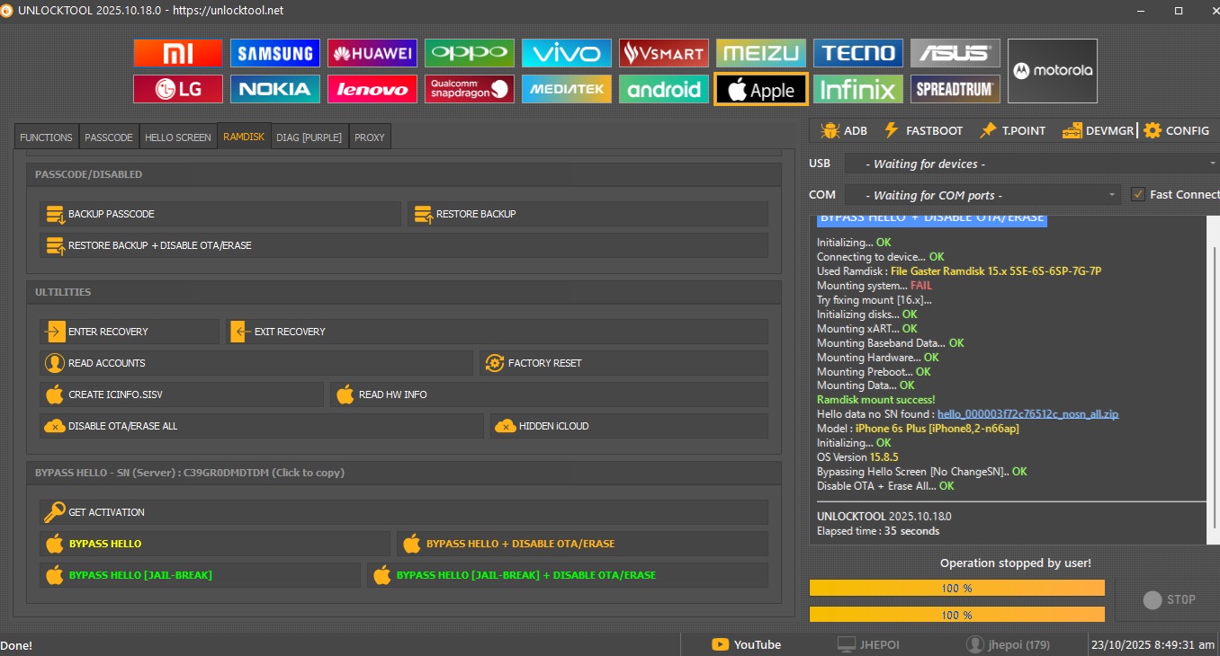
Task: Select the Apple brand logo
Action: pyautogui.click(x=761, y=89)
